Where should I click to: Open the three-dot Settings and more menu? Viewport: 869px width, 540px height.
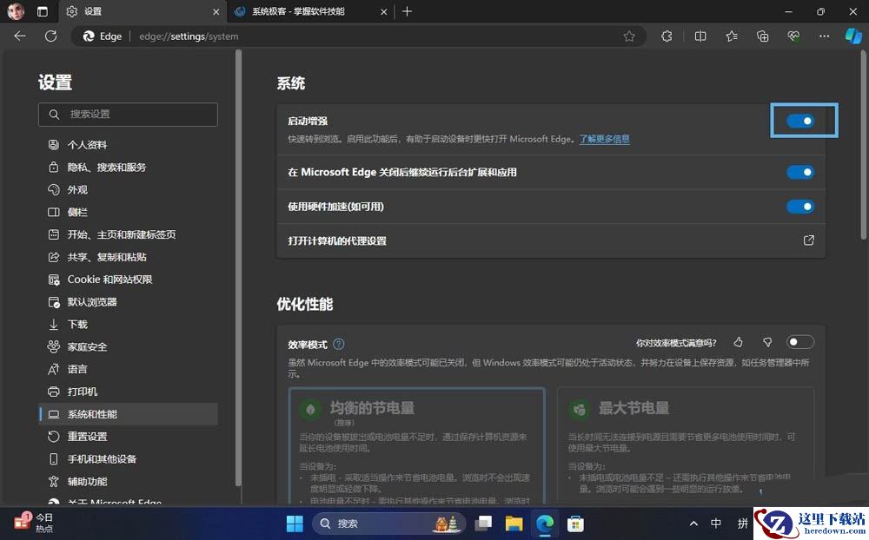coord(824,36)
